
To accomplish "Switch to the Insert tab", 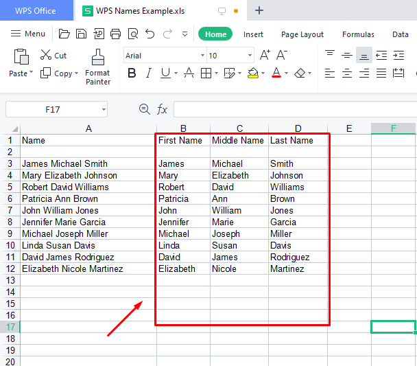I will pos(253,34).
